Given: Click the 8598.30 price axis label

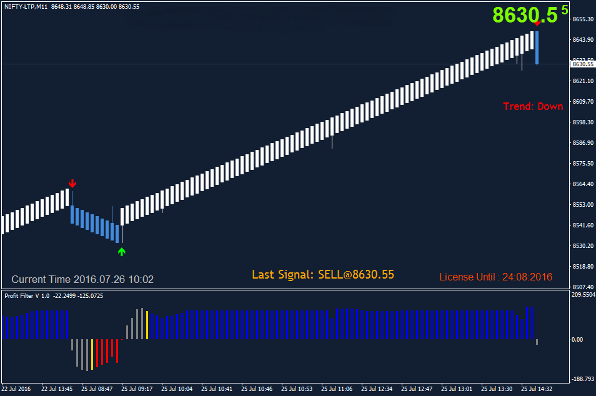Looking at the screenshot, I should click(x=583, y=122).
